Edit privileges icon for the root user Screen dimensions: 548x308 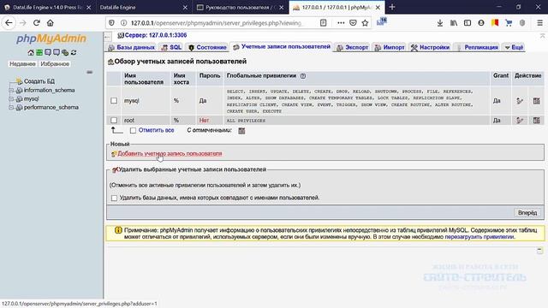point(520,121)
